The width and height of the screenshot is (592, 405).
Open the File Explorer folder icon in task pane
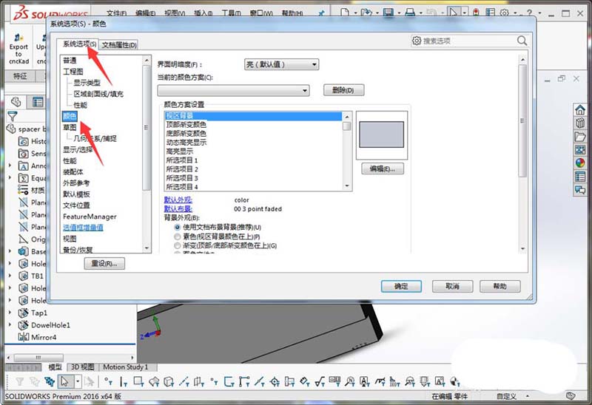coord(580,137)
